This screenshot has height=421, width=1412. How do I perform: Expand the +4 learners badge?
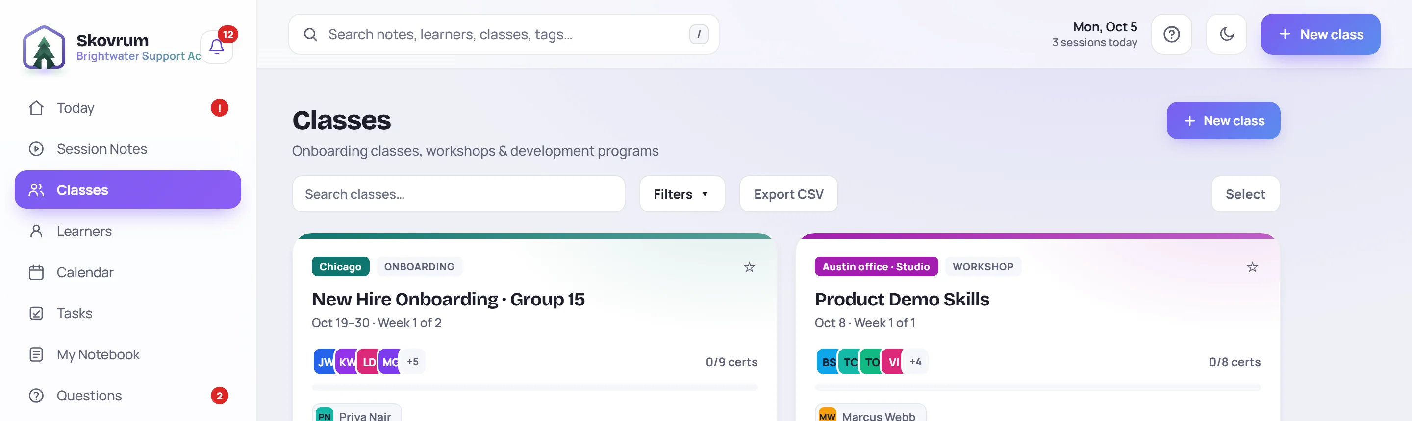coord(915,361)
